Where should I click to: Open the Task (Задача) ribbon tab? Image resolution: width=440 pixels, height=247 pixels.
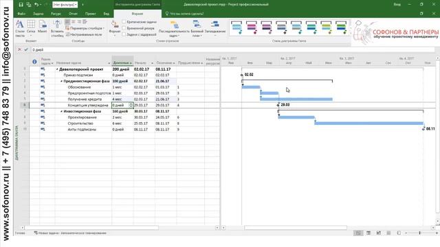(x=38, y=14)
